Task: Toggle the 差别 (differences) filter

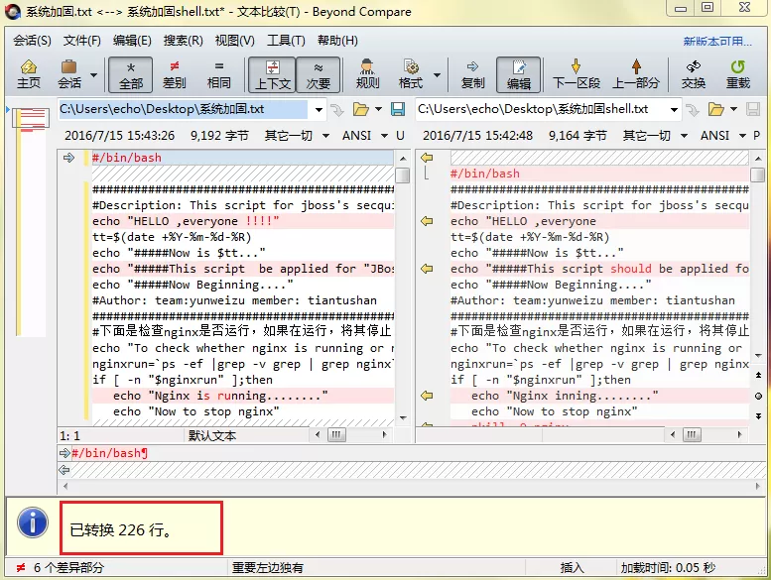Action: (x=174, y=75)
